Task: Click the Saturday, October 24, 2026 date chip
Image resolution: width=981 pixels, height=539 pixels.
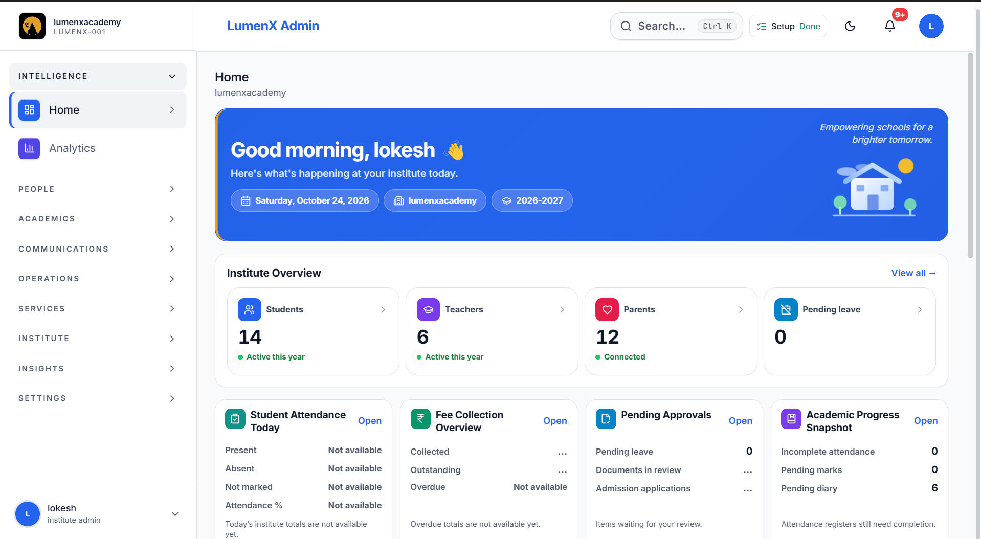Action: coord(305,200)
